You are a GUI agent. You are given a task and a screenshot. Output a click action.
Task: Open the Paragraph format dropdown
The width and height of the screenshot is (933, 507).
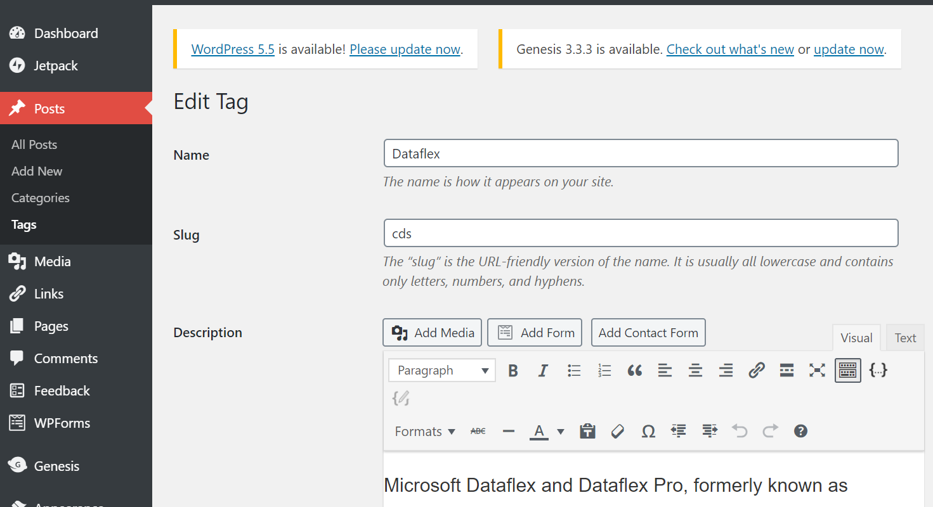click(442, 371)
